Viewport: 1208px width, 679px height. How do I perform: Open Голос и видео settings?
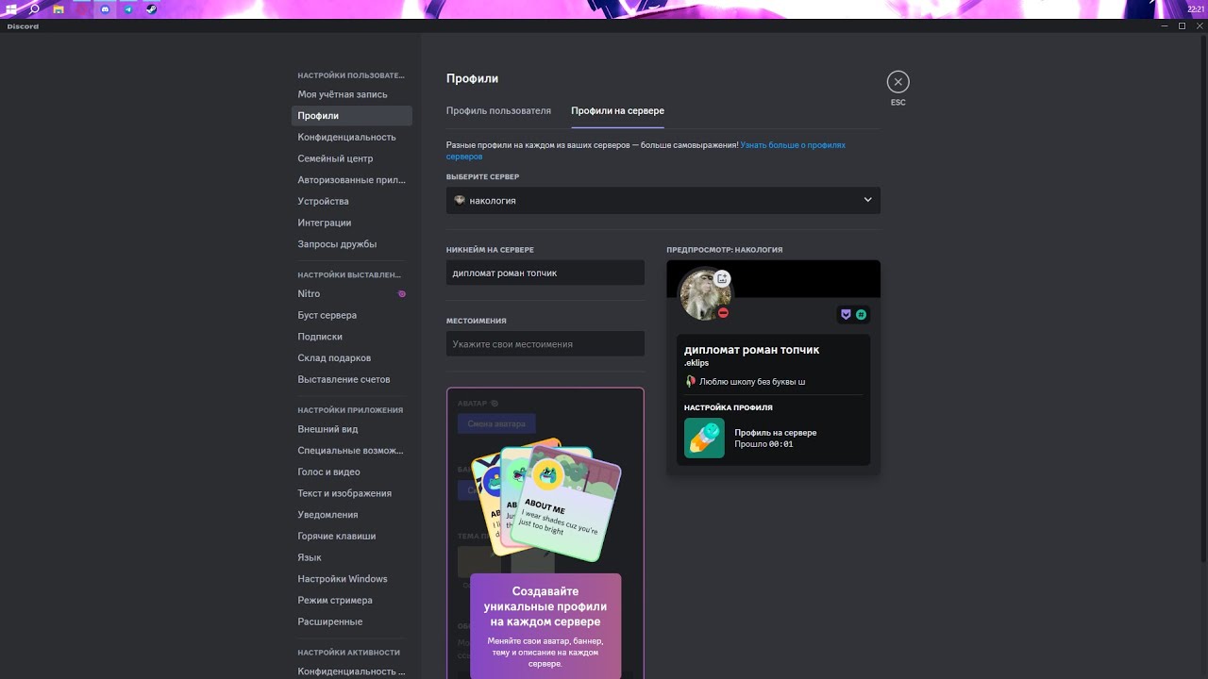pos(351,472)
